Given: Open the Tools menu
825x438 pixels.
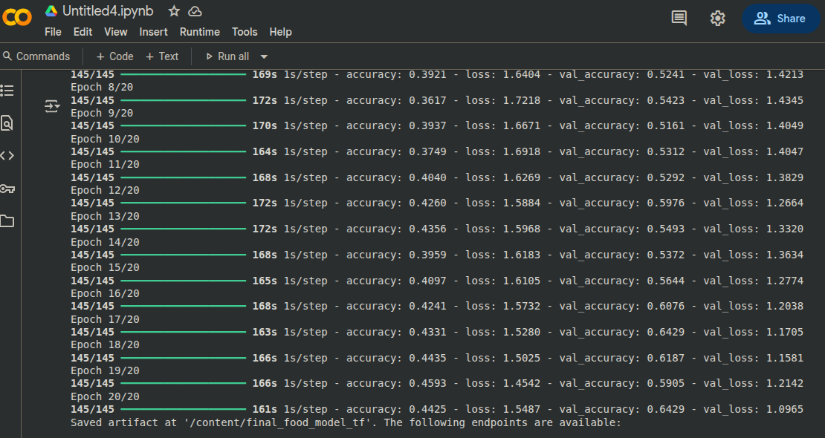Looking at the screenshot, I should pos(245,32).
